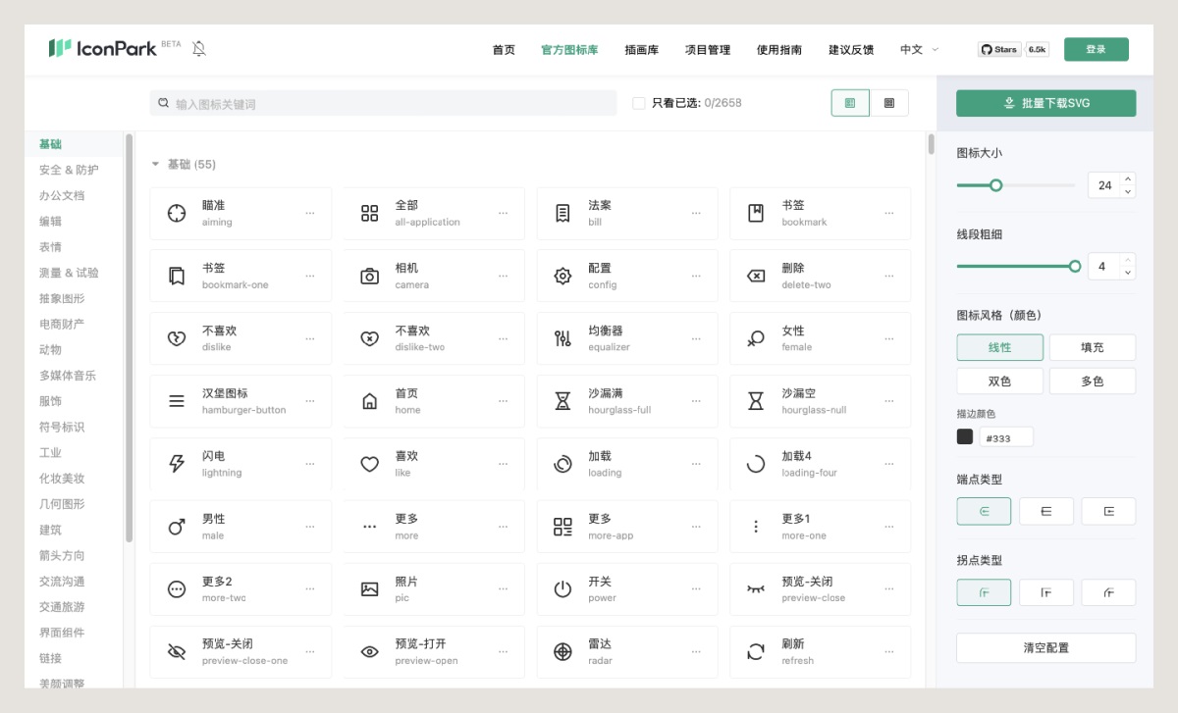
Task: Click the 批量下载SVG button
Action: [1046, 103]
